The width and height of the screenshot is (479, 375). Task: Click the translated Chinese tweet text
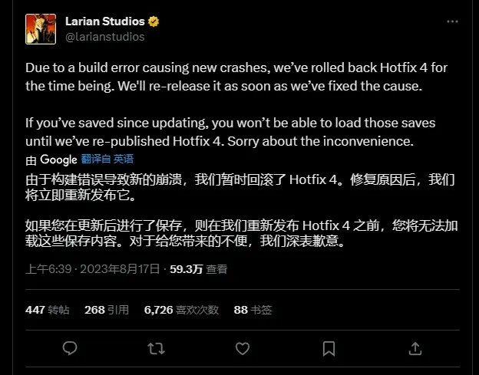(241, 211)
